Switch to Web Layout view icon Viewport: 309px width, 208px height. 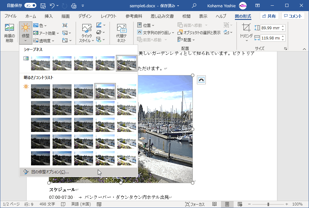240,204
